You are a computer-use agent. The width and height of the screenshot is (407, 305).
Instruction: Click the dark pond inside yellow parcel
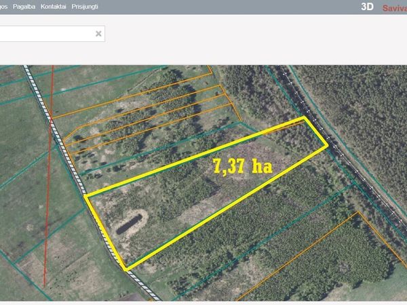pyautogui.click(x=133, y=222)
